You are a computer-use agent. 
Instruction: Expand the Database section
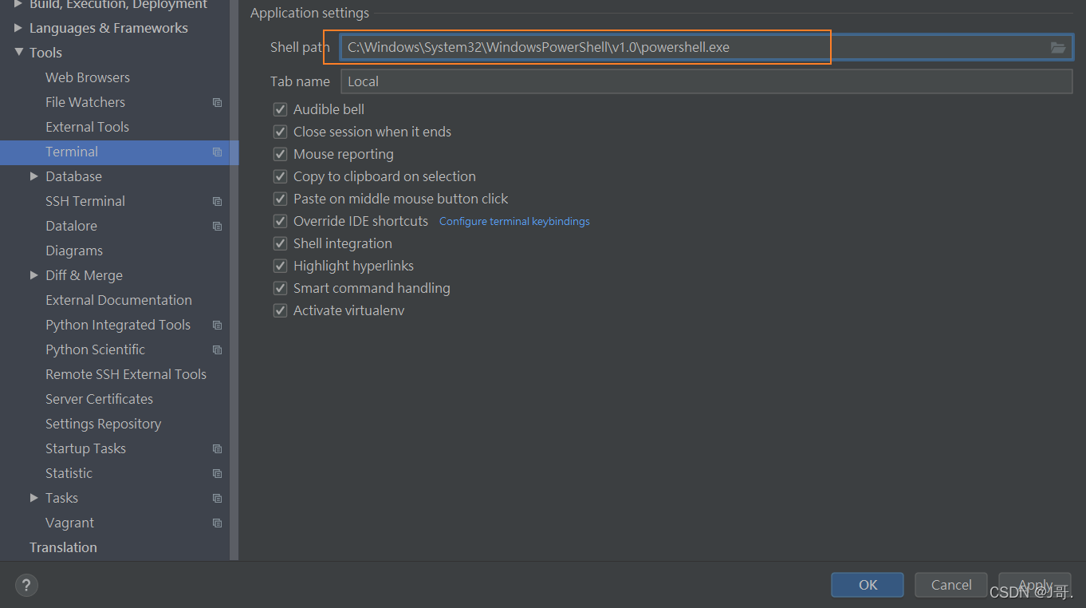pyautogui.click(x=33, y=176)
